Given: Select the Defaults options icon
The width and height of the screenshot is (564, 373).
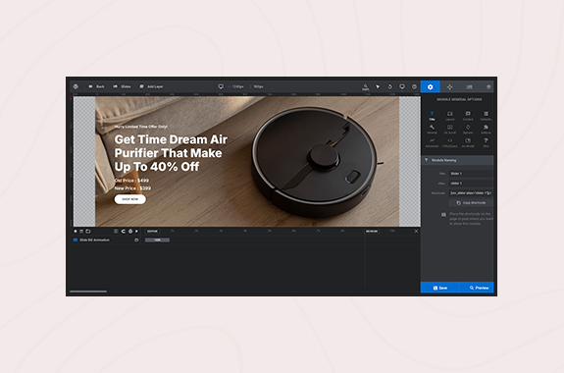Looking at the screenshot, I should click(x=486, y=116).
